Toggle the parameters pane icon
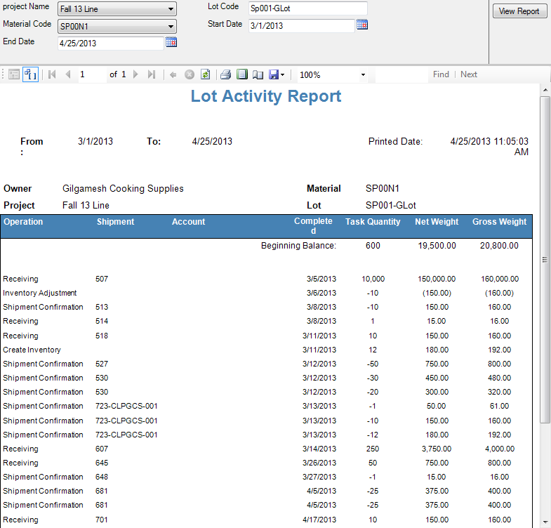Viewport: 551px width, 528px height. coord(30,74)
